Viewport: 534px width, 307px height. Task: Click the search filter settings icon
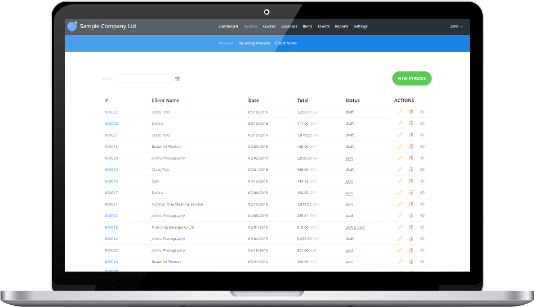pos(177,79)
